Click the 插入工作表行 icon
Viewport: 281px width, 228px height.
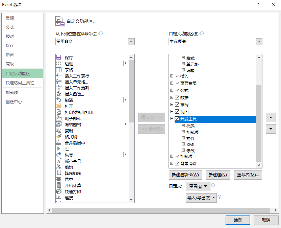coord(59,76)
